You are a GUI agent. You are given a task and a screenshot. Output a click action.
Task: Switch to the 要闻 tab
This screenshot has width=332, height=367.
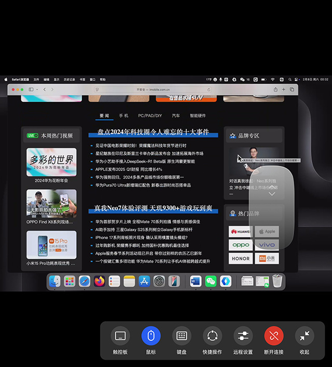click(x=104, y=115)
